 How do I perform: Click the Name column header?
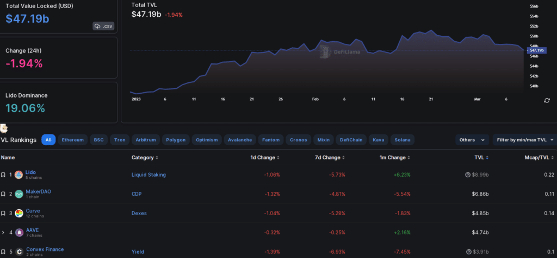[x=8, y=158]
